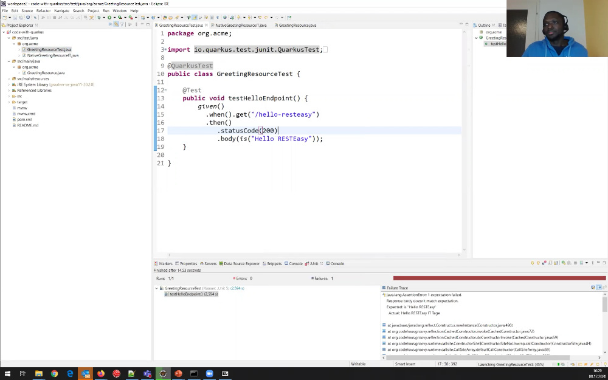Click the editor horizontal scrollbar
608x380 pixels.
click(x=314, y=255)
